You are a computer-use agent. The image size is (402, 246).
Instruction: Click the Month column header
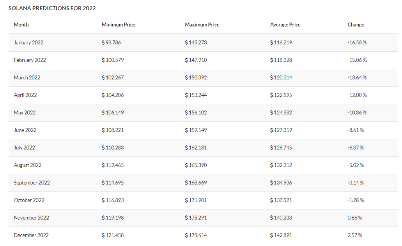coord(21,25)
